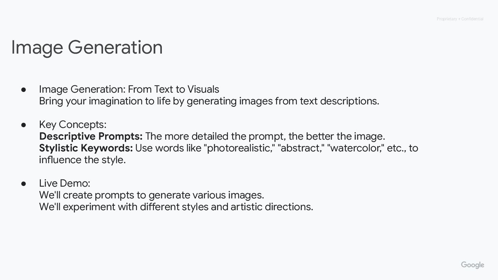498x280 pixels.
Task: Click 'We'll experiment with different styles' line
Action: point(176,207)
